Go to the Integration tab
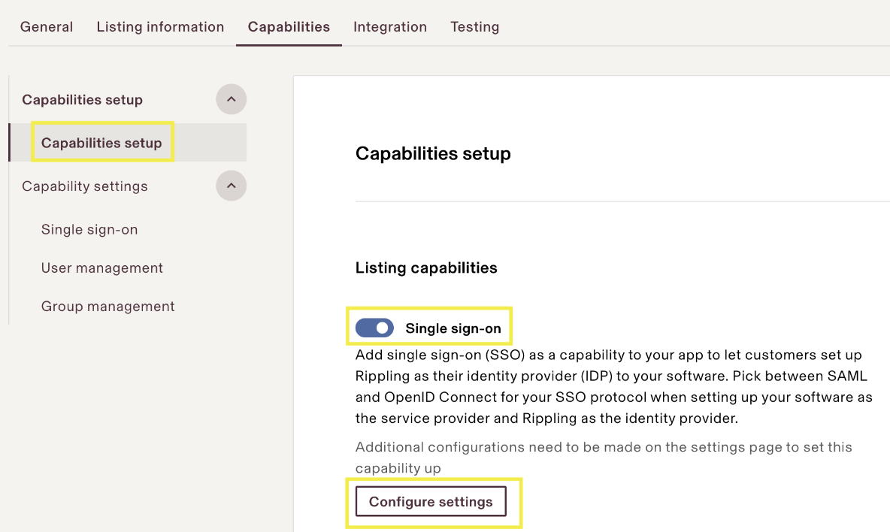This screenshot has width=890, height=532. tap(389, 27)
